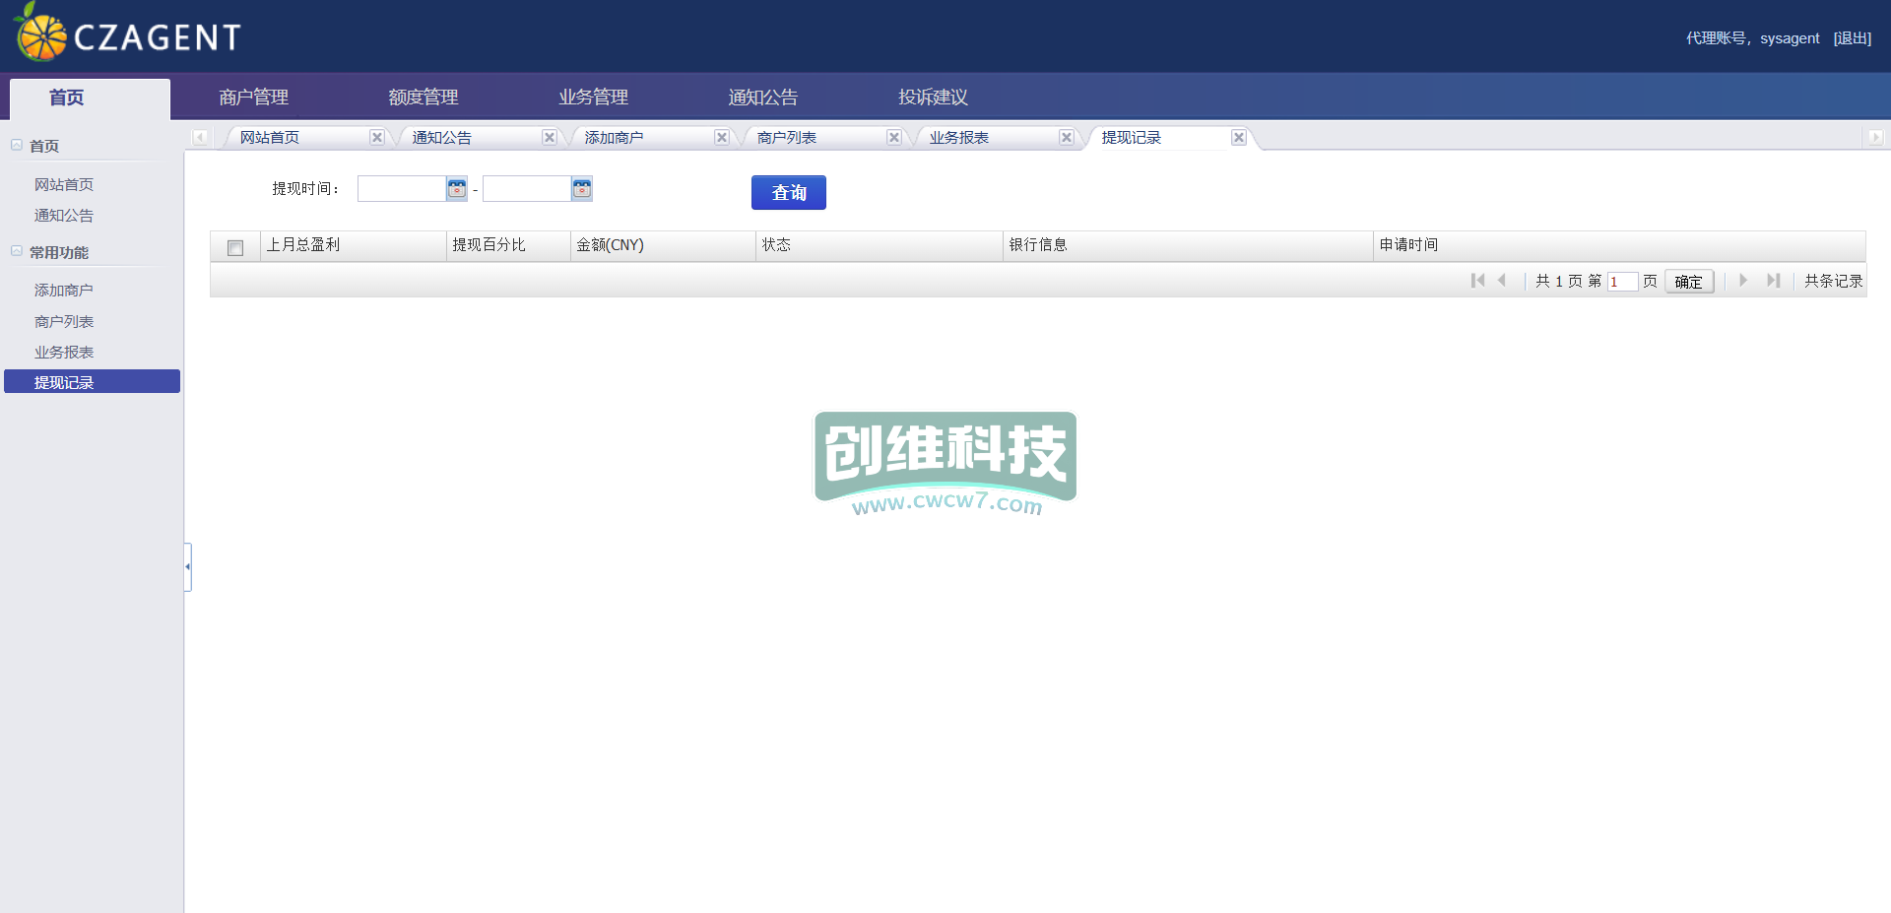Open the 业务管理 main menu
This screenshot has width=1891, height=913.
[x=593, y=98]
